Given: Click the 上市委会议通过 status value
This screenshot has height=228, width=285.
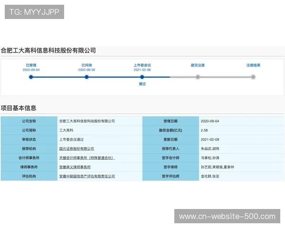Looking at the screenshot, I should (71, 140).
